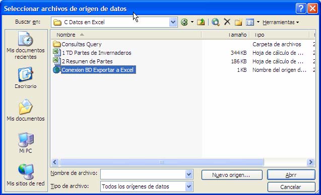Open Mis sitios de red
This screenshot has height=195, width=321.
coord(26,175)
